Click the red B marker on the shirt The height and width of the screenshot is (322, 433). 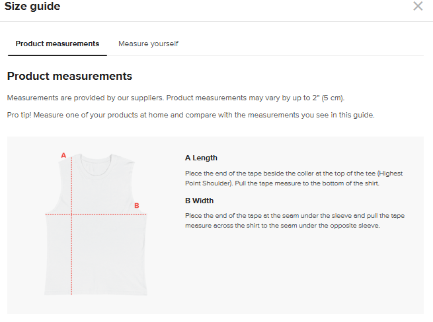coord(137,205)
